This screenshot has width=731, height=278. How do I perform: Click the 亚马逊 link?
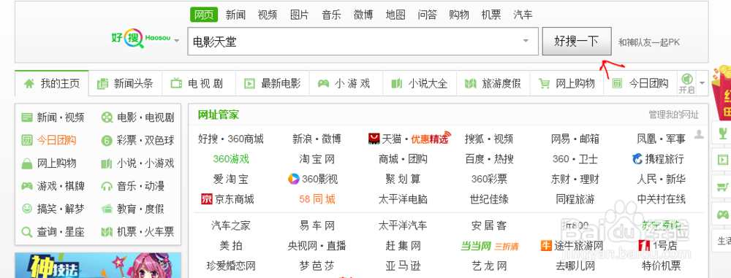[403, 266]
